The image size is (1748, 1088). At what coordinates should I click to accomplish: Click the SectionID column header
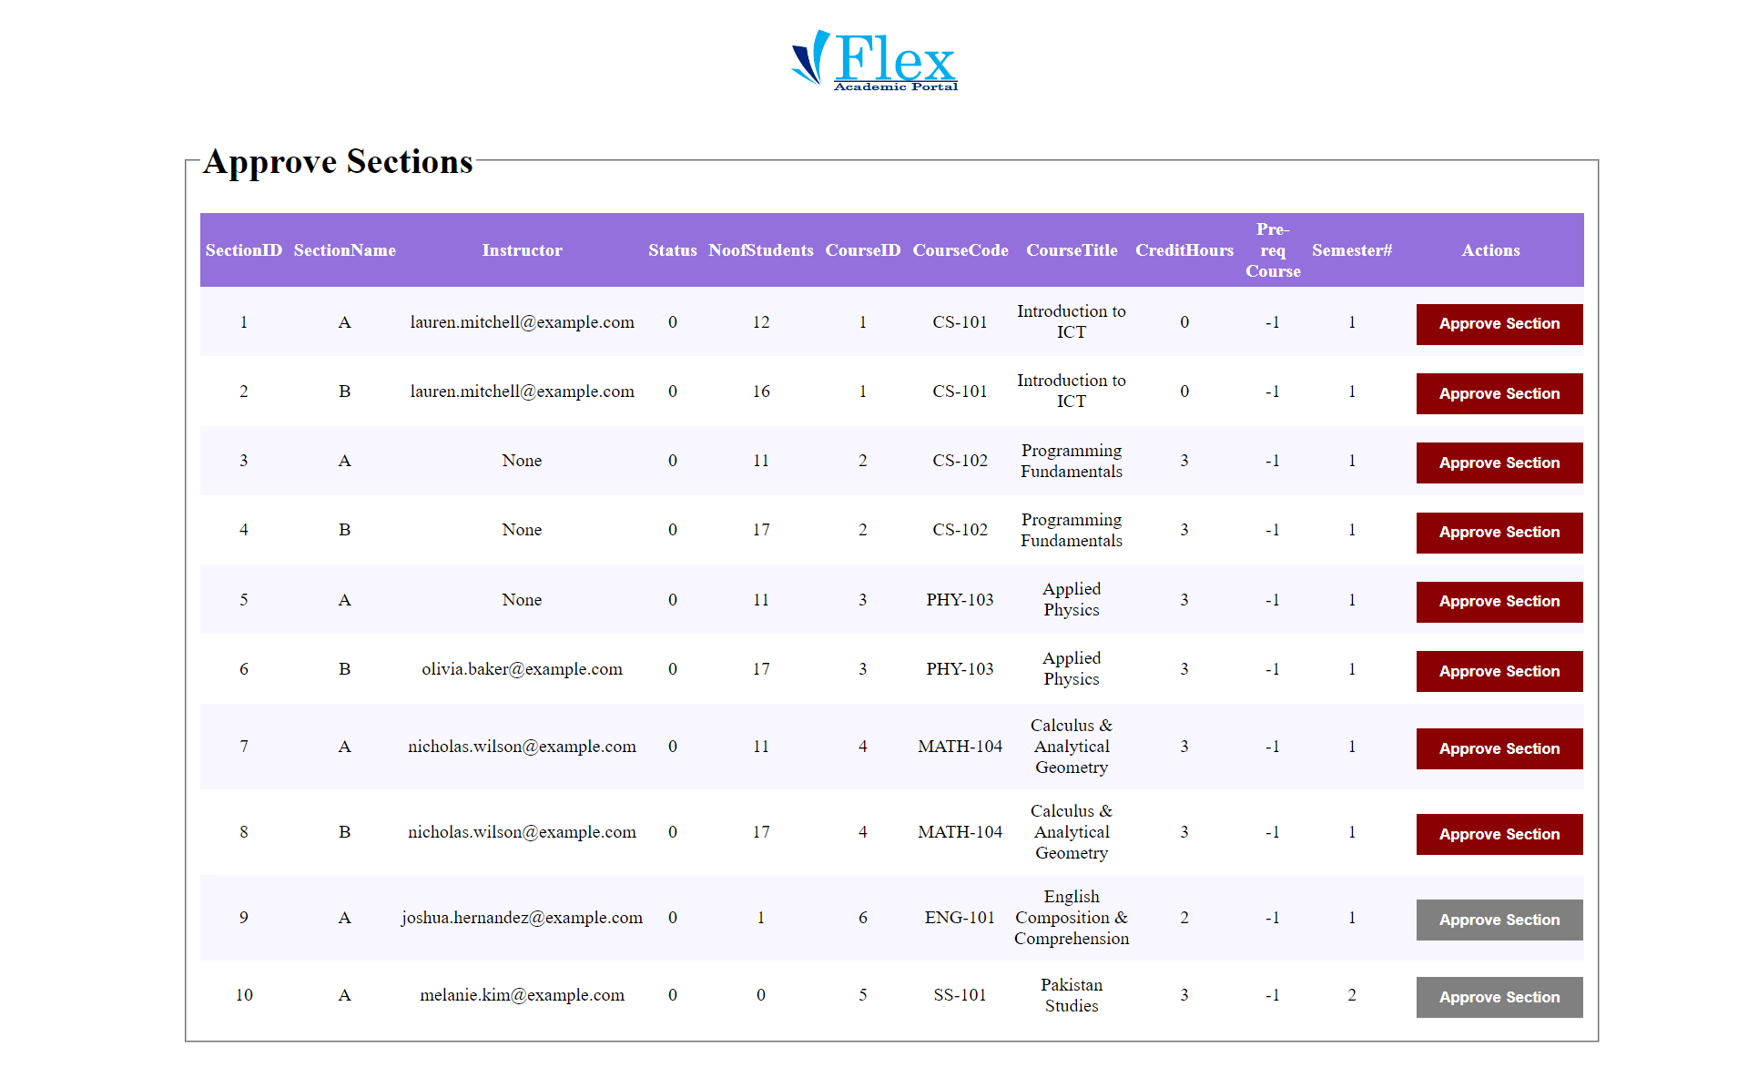pos(243,250)
